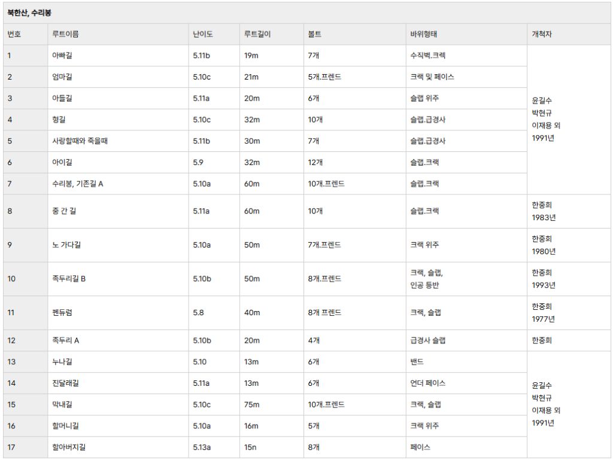Click the 중 간 길 route name
The height and width of the screenshot is (460, 613).
tap(64, 211)
